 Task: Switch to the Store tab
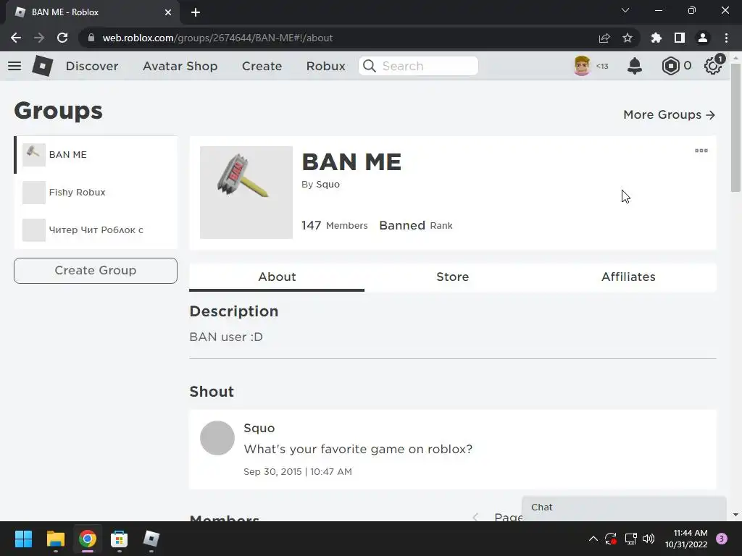coord(452,277)
